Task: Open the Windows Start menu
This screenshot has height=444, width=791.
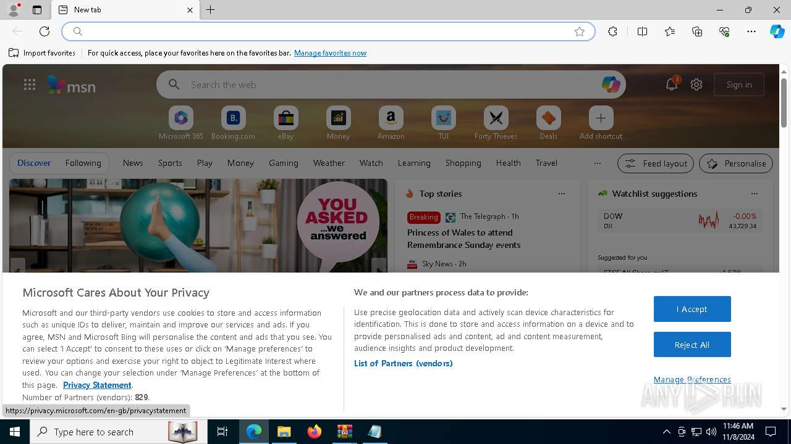Action: coord(15,432)
